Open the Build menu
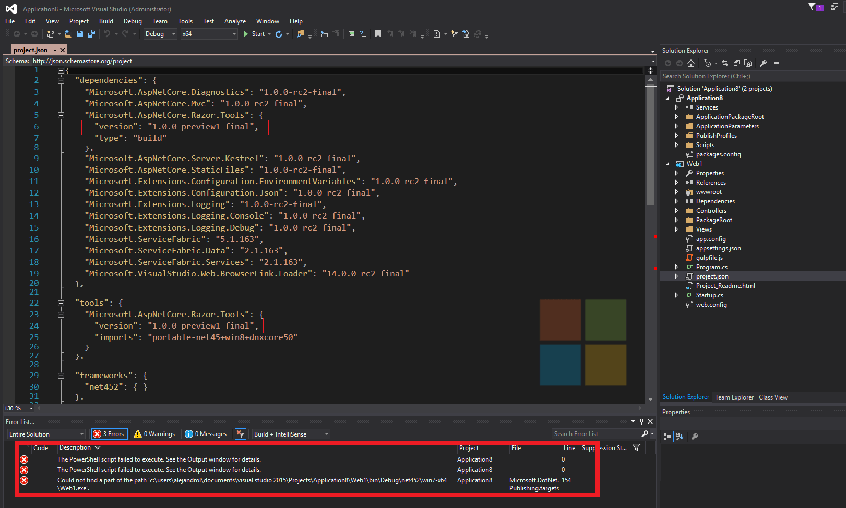This screenshot has width=846, height=508. tap(106, 21)
